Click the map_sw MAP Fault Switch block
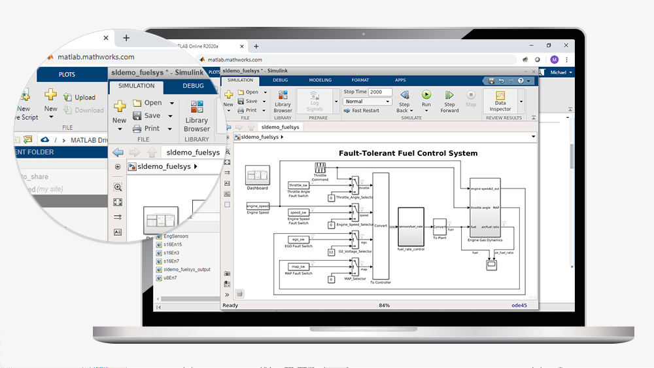 coord(299,267)
